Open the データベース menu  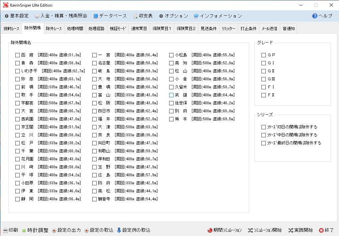pos(110,16)
